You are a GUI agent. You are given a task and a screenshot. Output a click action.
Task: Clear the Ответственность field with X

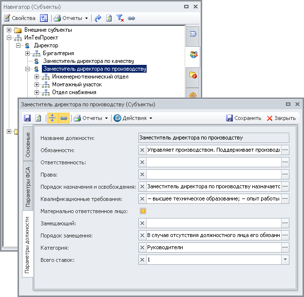[x=142, y=162]
